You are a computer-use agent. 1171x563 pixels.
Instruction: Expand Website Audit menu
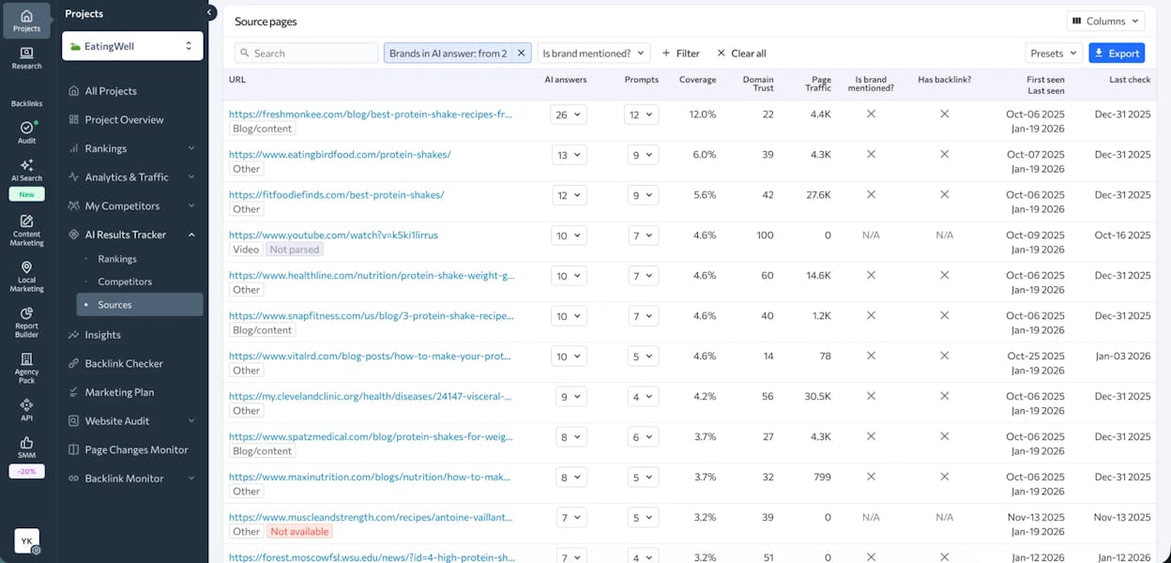[132, 421]
